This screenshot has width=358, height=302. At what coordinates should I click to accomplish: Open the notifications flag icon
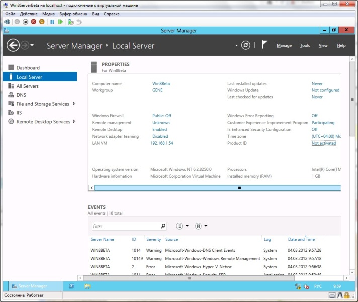point(264,45)
